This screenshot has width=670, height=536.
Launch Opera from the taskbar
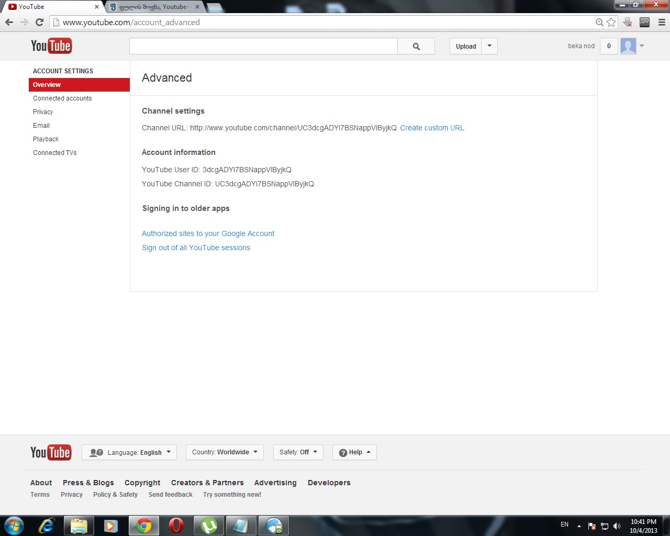coord(176,526)
